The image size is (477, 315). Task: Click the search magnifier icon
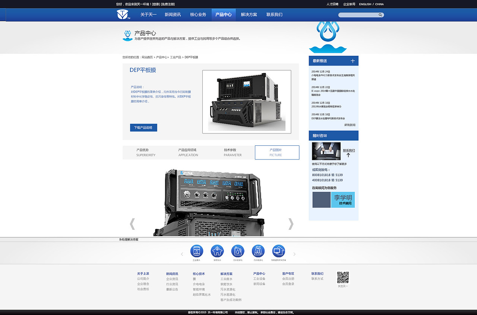coord(380,15)
